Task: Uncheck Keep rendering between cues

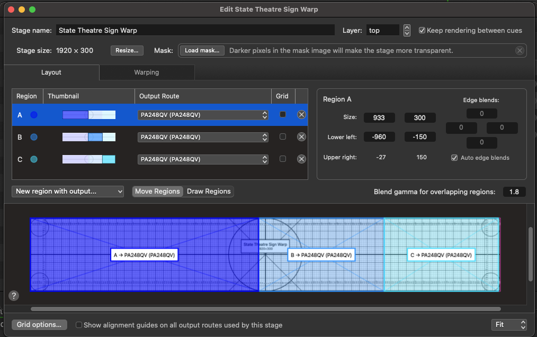Action: (422, 30)
